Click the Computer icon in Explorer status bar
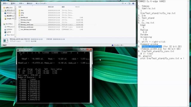 pyautogui.click(x=113, y=45)
